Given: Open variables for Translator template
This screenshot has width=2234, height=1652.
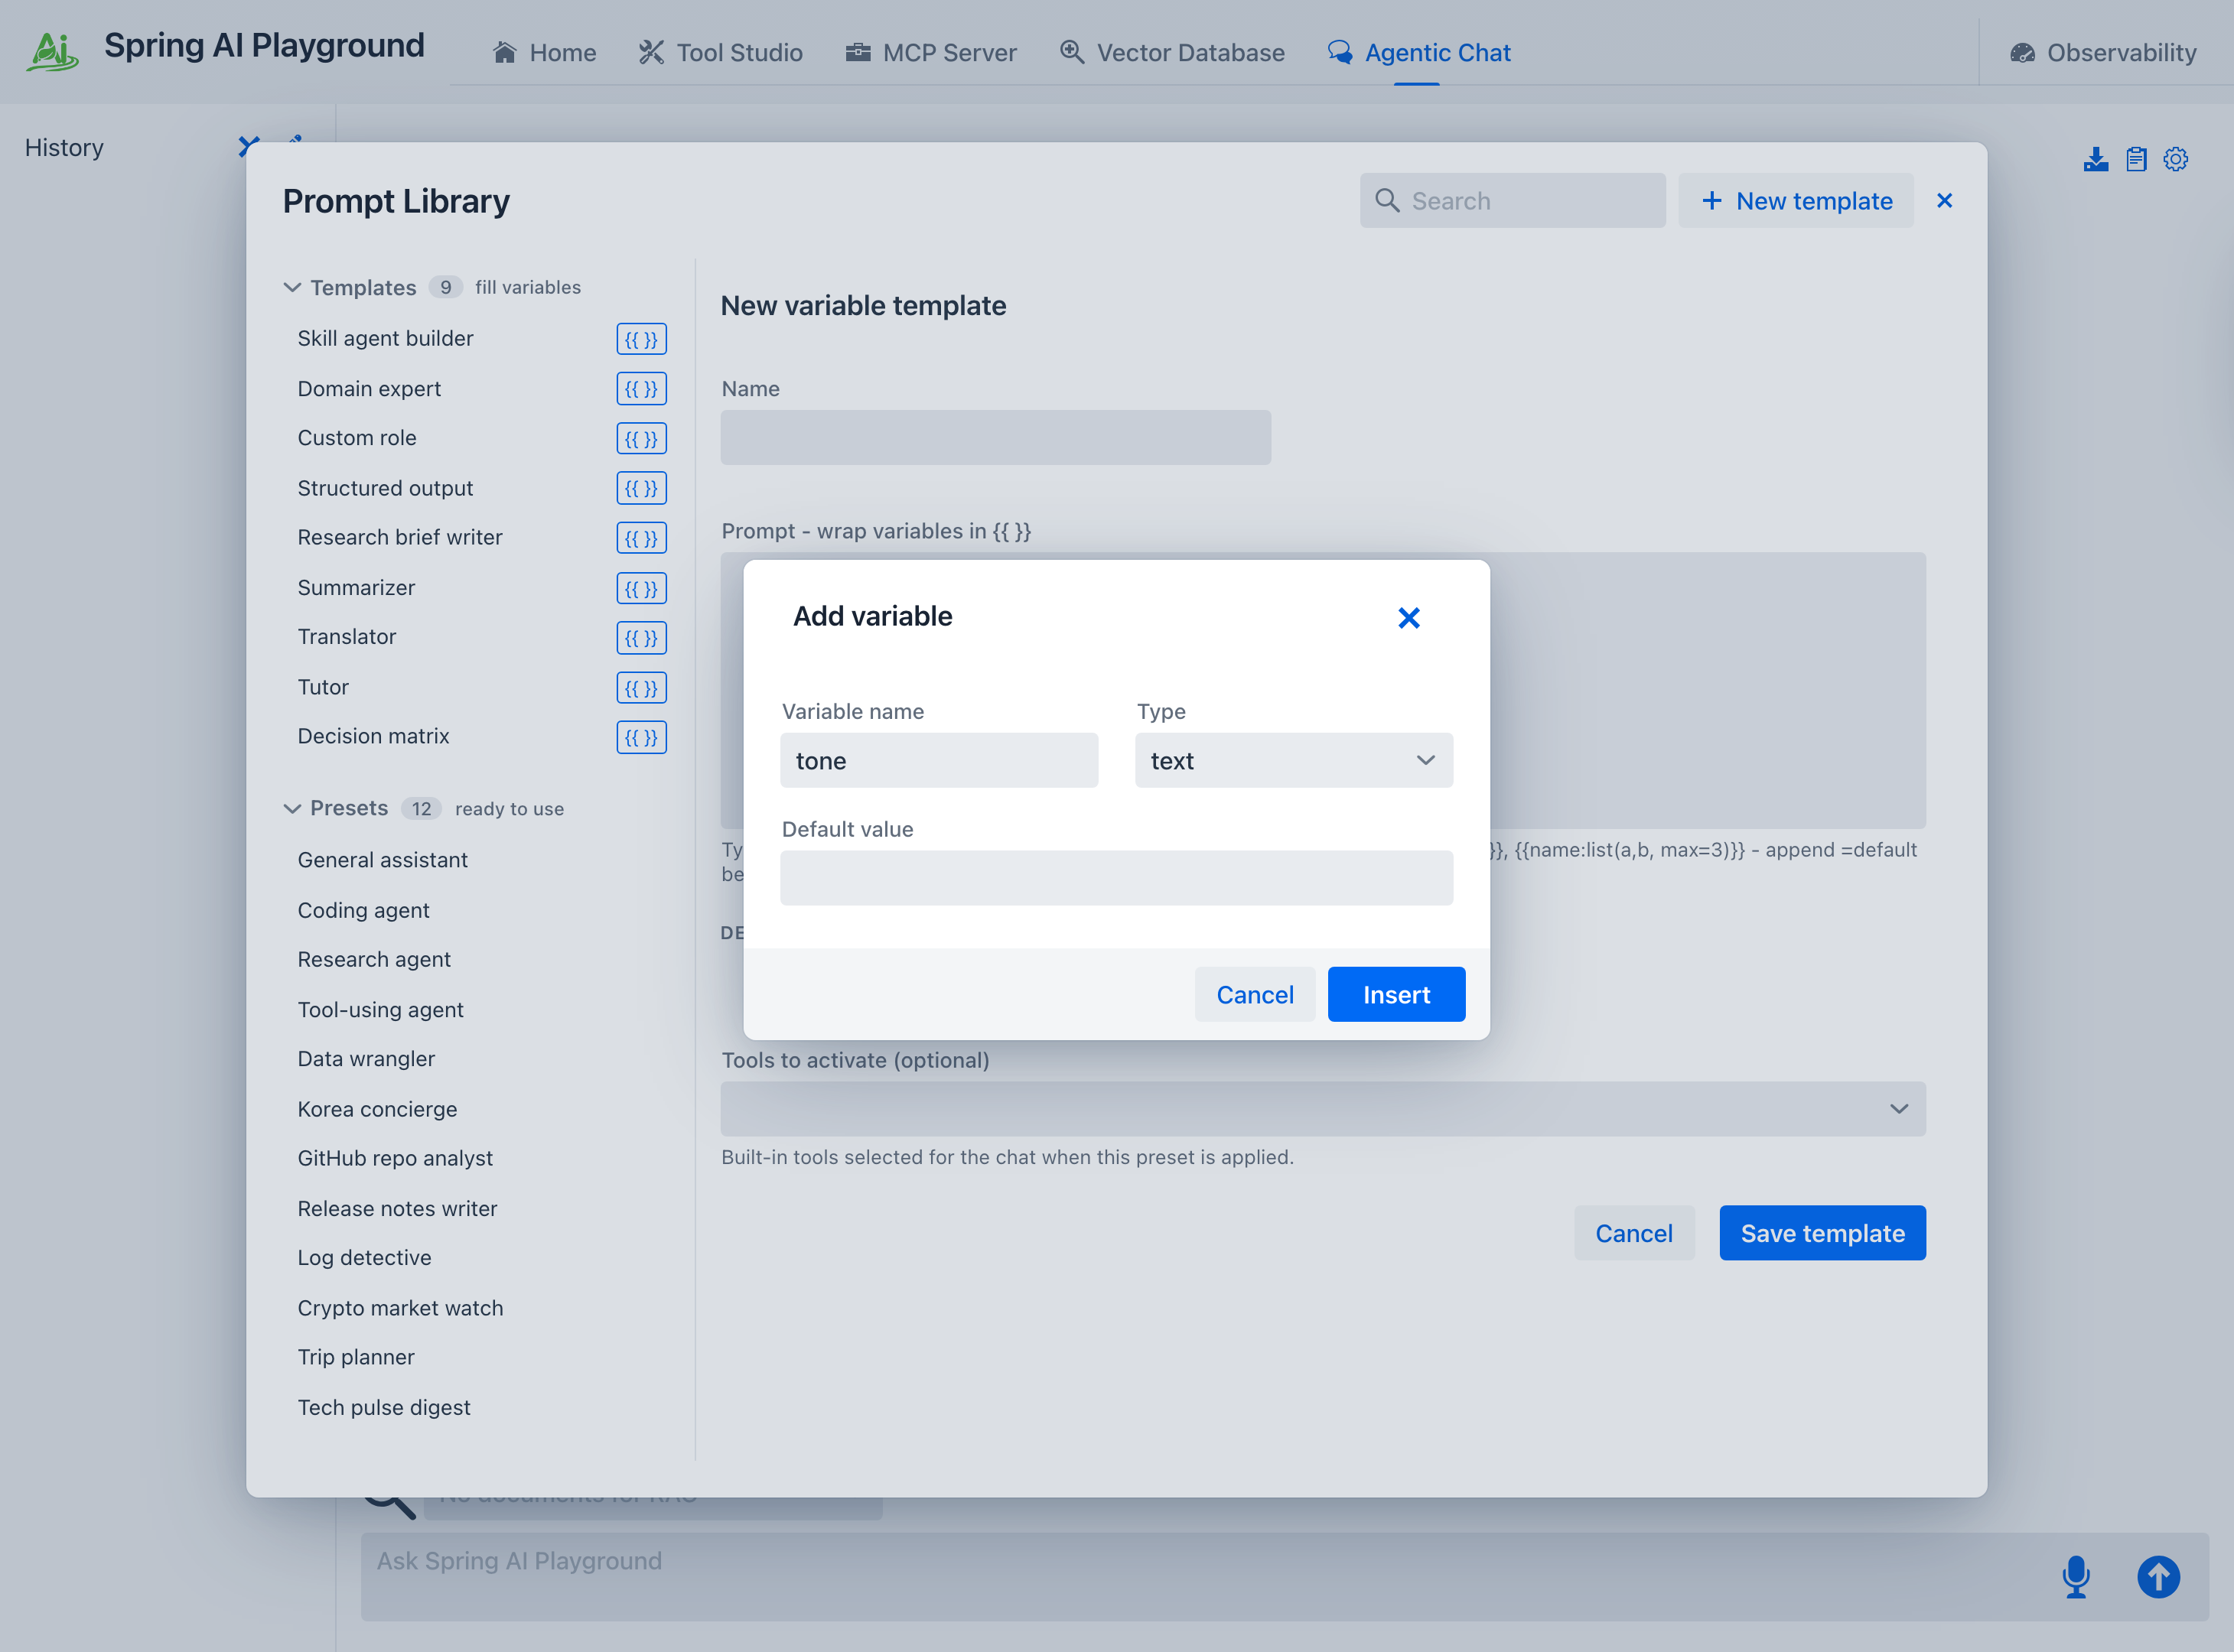Looking at the screenshot, I should (641, 637).
